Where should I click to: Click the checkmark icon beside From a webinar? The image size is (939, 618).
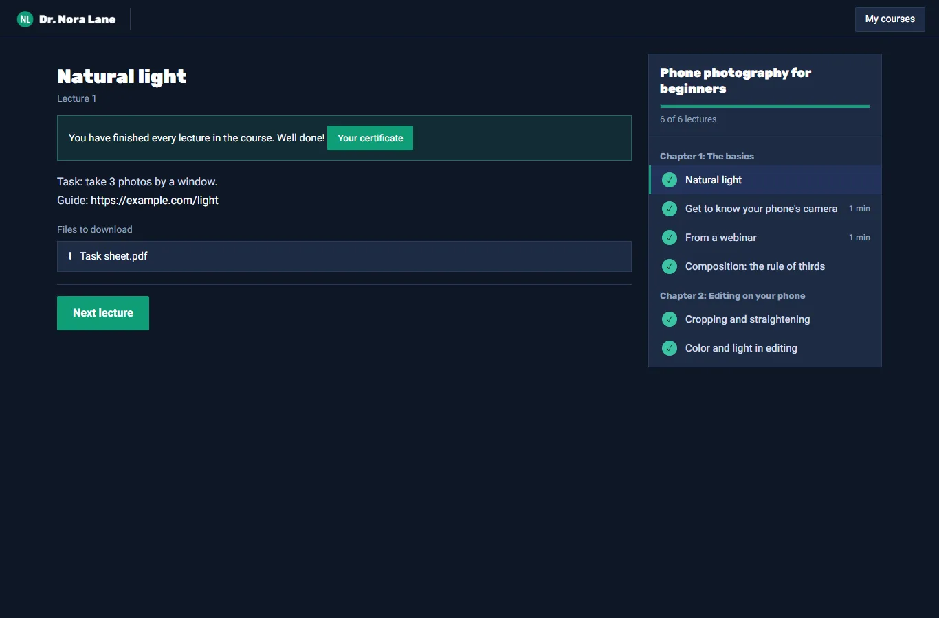pyautogui.click(x=670, y=238)
